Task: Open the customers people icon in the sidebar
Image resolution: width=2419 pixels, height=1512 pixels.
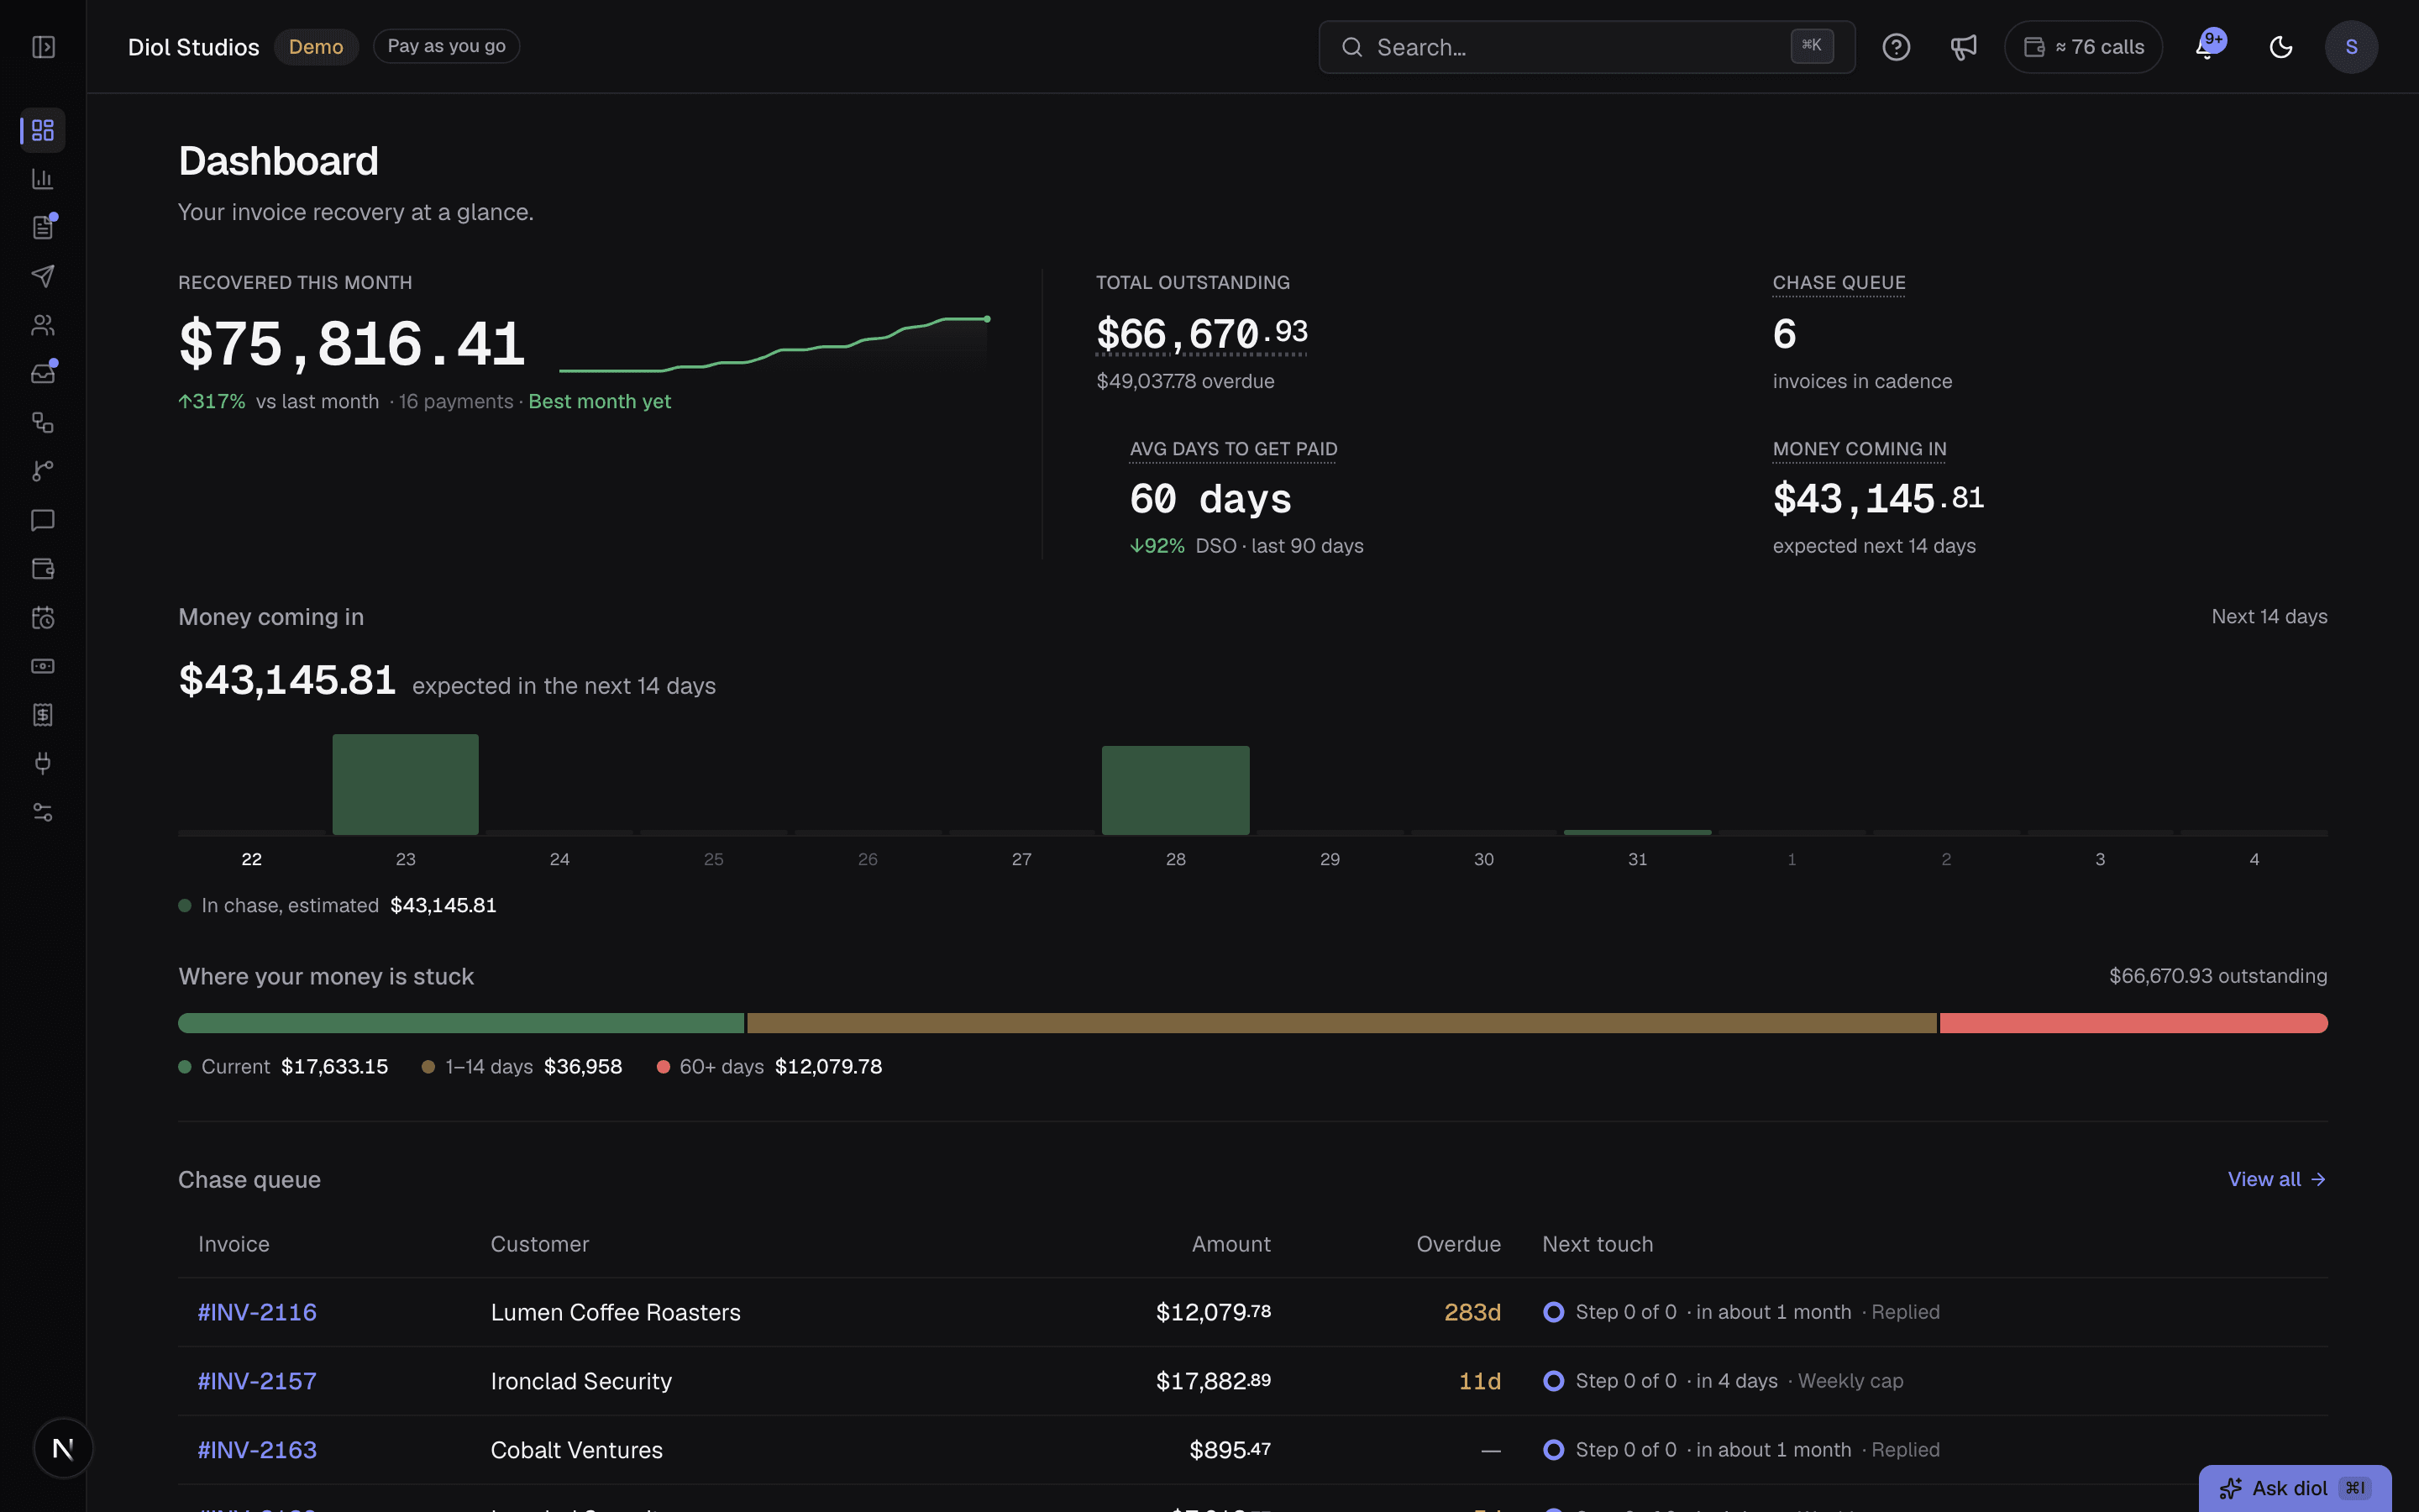Action: (43, 325)
